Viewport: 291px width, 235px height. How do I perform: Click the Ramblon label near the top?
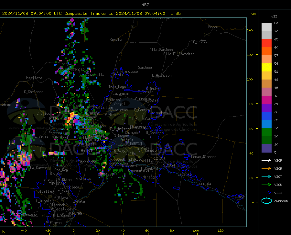(x=116, y=39)
